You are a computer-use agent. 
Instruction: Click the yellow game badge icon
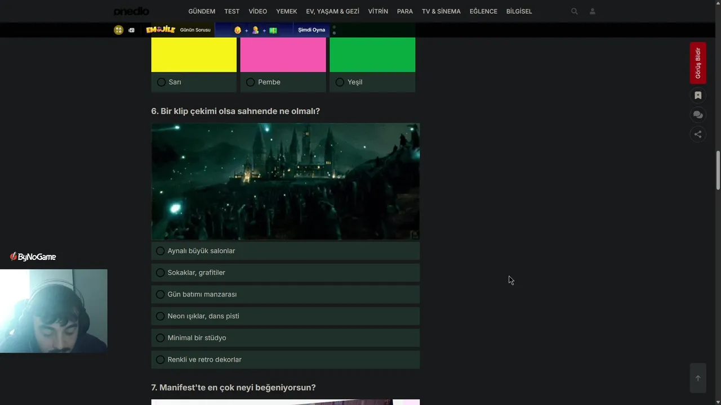pos(118,30)
